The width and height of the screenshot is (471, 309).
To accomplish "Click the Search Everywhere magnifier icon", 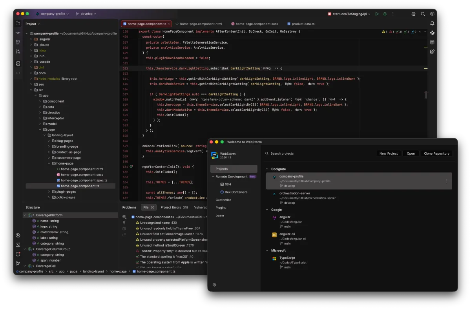I will [423, 14].
